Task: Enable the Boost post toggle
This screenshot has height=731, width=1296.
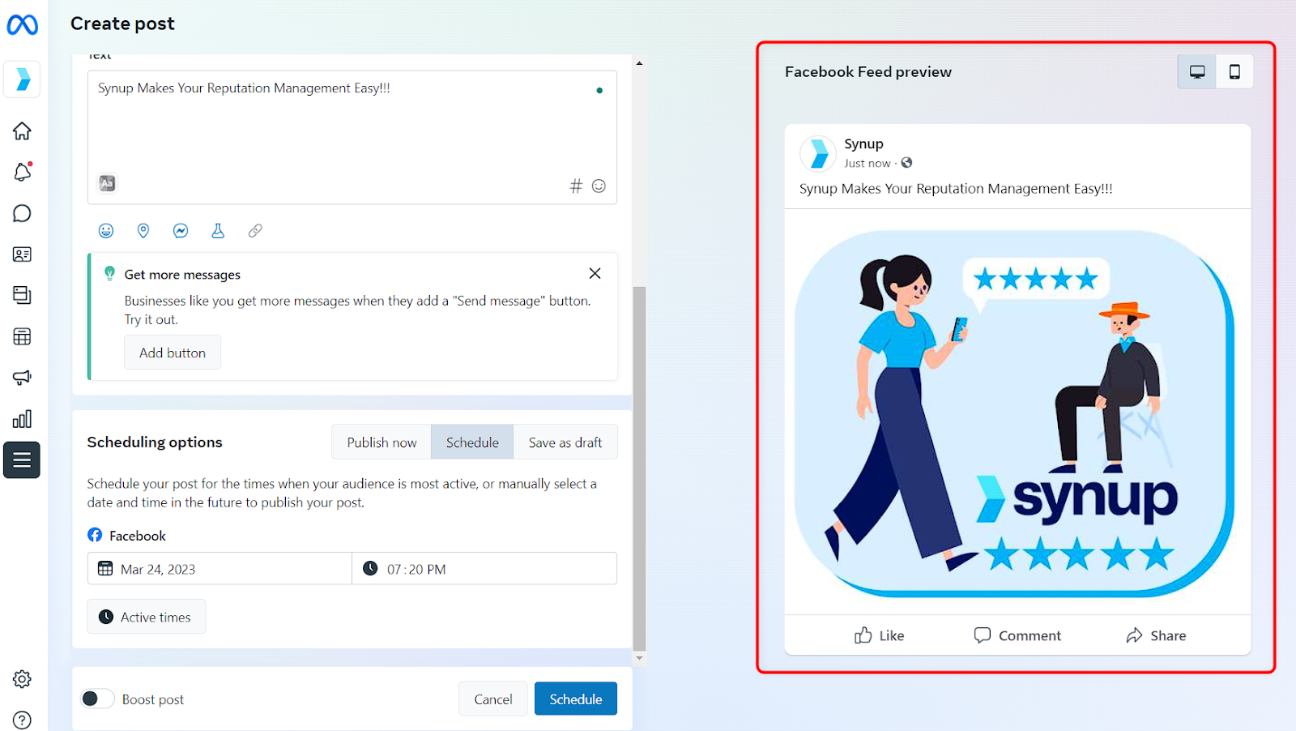Action: 97,698
